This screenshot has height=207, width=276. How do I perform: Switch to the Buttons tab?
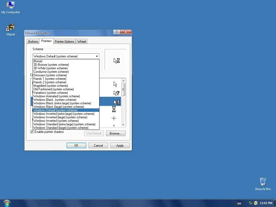(x=33, y=41)
